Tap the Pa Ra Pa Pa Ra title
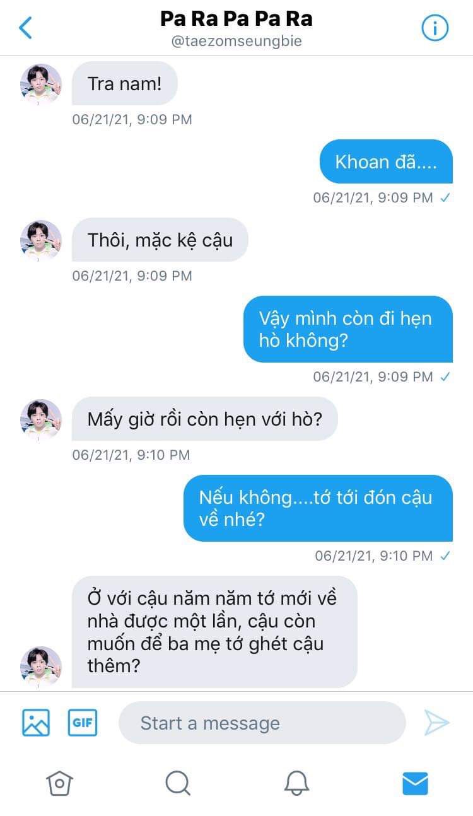 237,19
